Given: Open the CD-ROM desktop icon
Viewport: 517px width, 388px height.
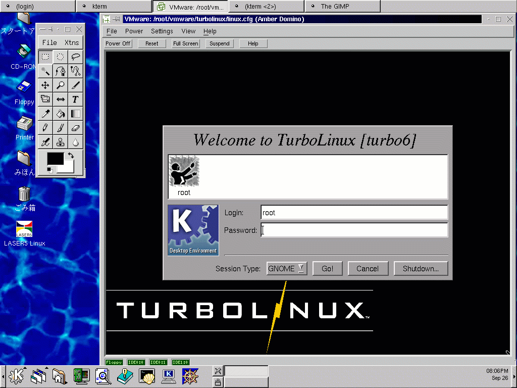Looking at the screenshot, I should 24,57.
